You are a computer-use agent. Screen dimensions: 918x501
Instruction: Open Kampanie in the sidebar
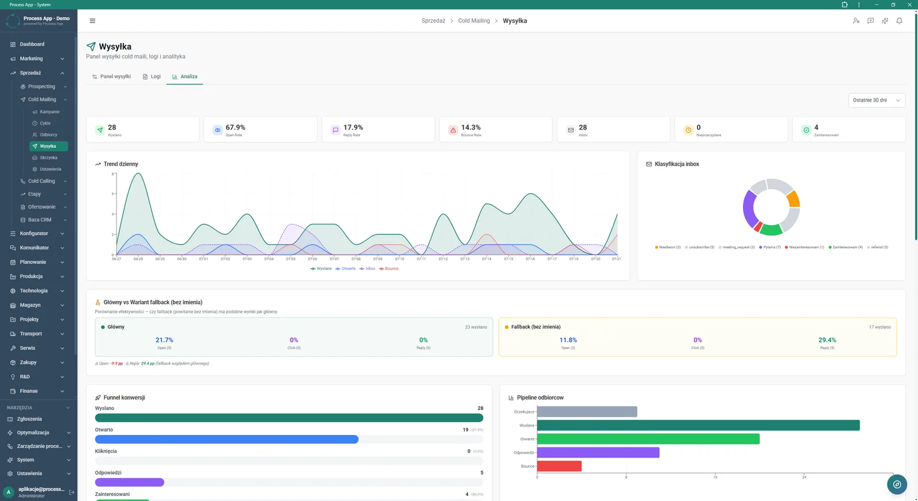click(49, 112)
